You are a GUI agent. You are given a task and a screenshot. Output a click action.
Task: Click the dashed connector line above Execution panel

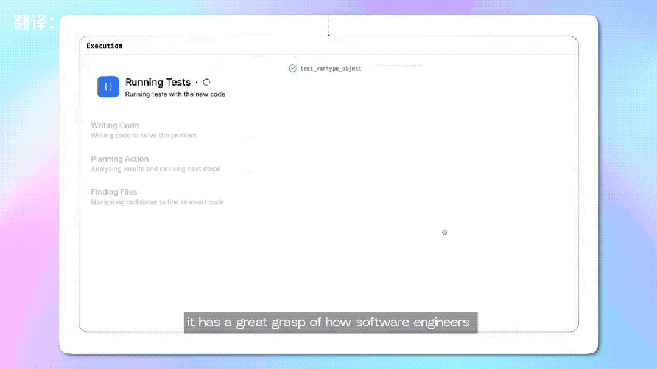tap(328, 24)
